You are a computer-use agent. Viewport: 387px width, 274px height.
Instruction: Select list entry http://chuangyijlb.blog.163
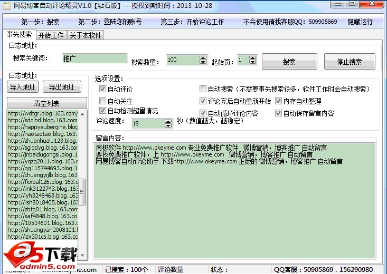[42, 175]
